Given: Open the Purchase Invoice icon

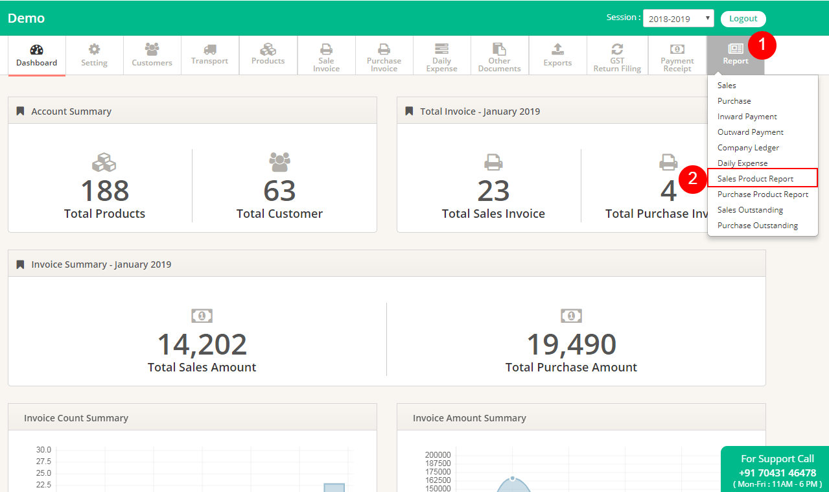Looking at the screenshot, I should click(x=384, y=55).
